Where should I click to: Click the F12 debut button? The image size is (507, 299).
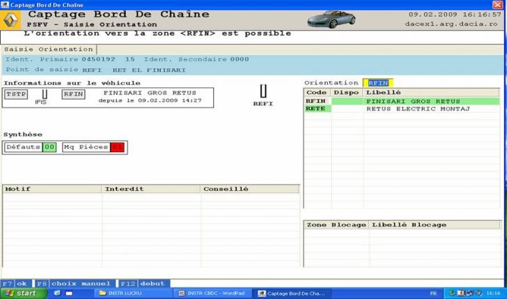pos(143,284)
